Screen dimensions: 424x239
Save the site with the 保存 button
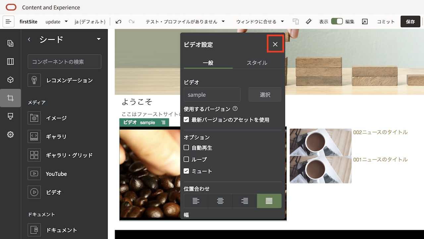[410, 21]
